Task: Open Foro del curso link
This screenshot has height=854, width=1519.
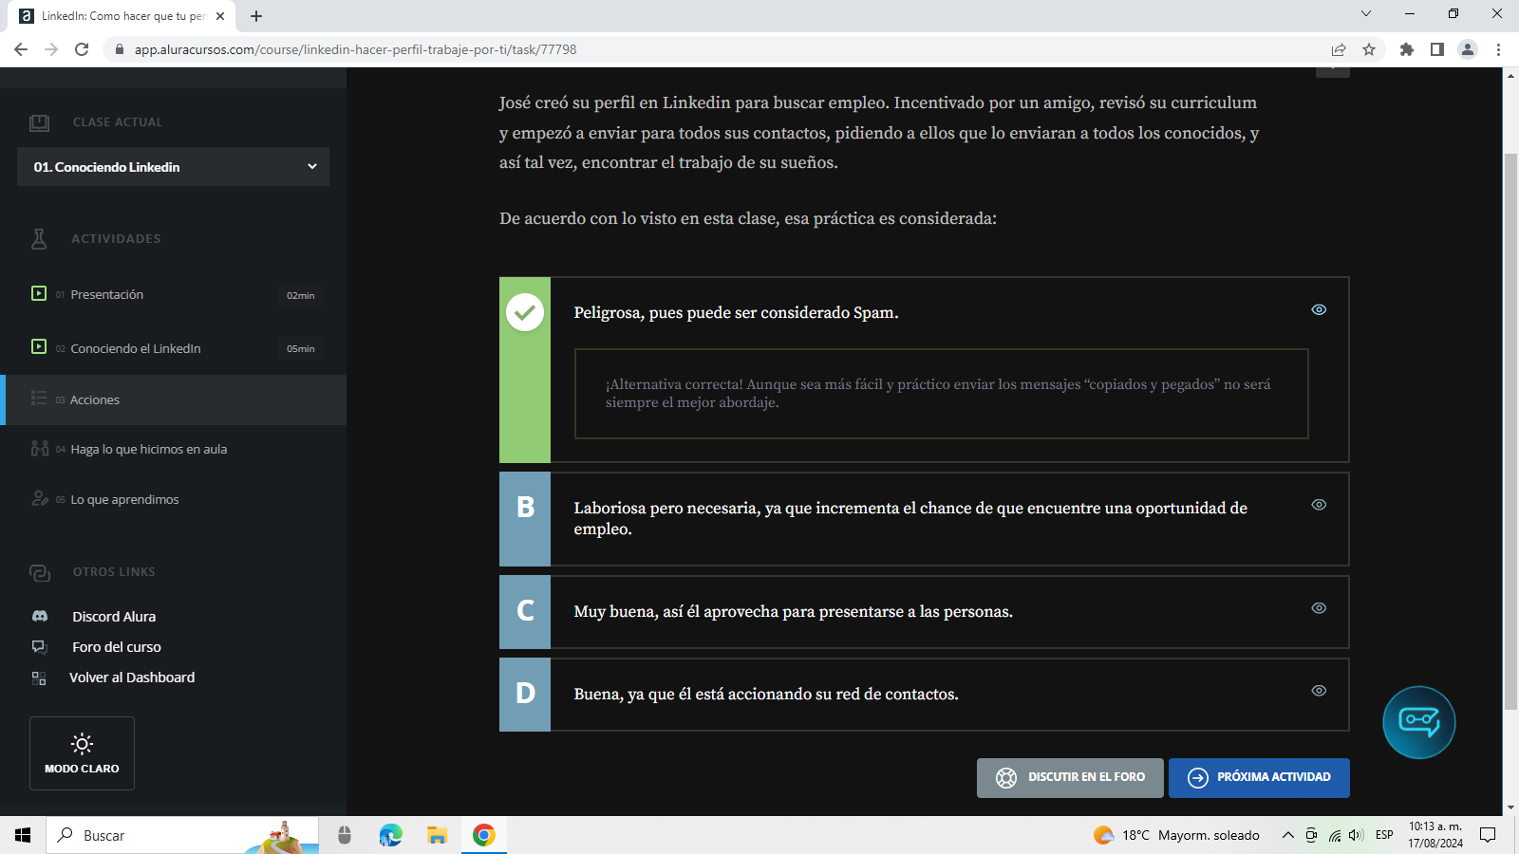Action: 117,647
